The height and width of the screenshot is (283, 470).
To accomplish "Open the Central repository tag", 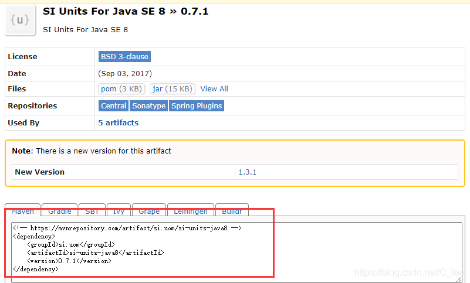I will [113, 105].
